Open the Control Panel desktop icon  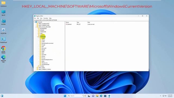(4, 40)
